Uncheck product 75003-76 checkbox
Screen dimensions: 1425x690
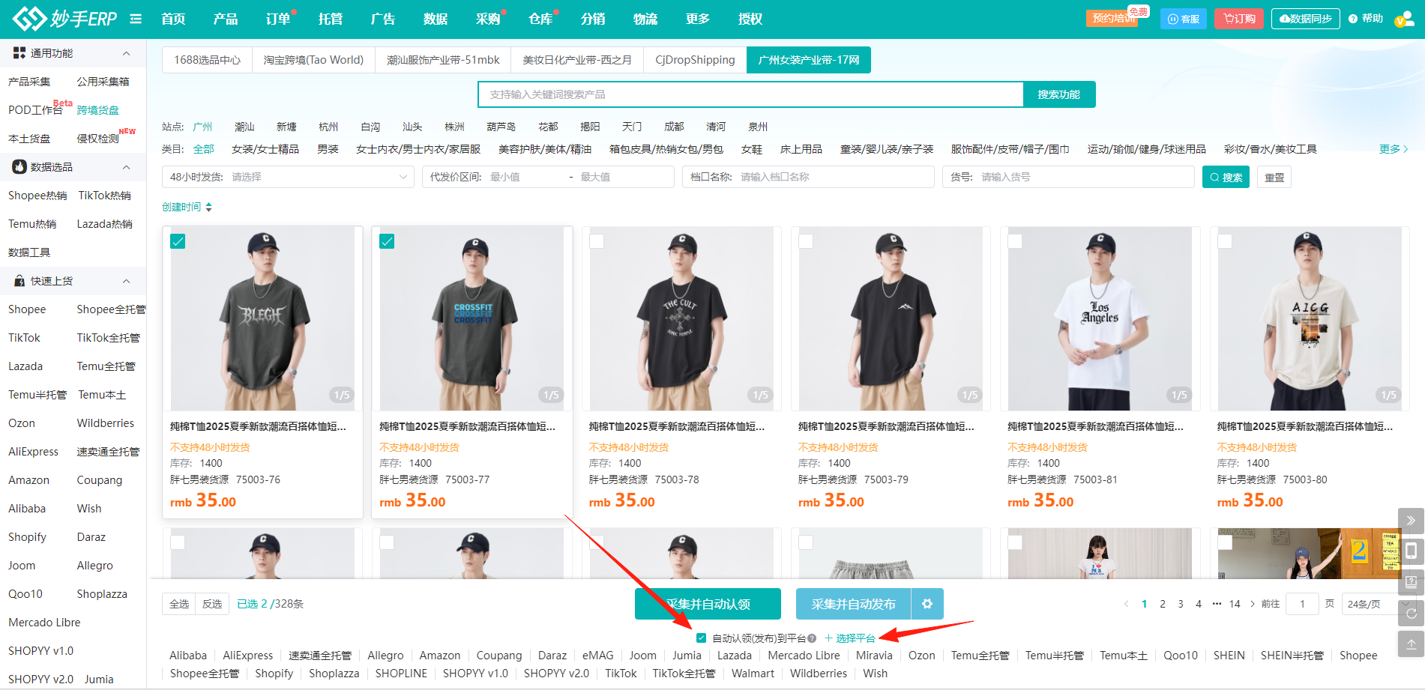coord(178,241)
